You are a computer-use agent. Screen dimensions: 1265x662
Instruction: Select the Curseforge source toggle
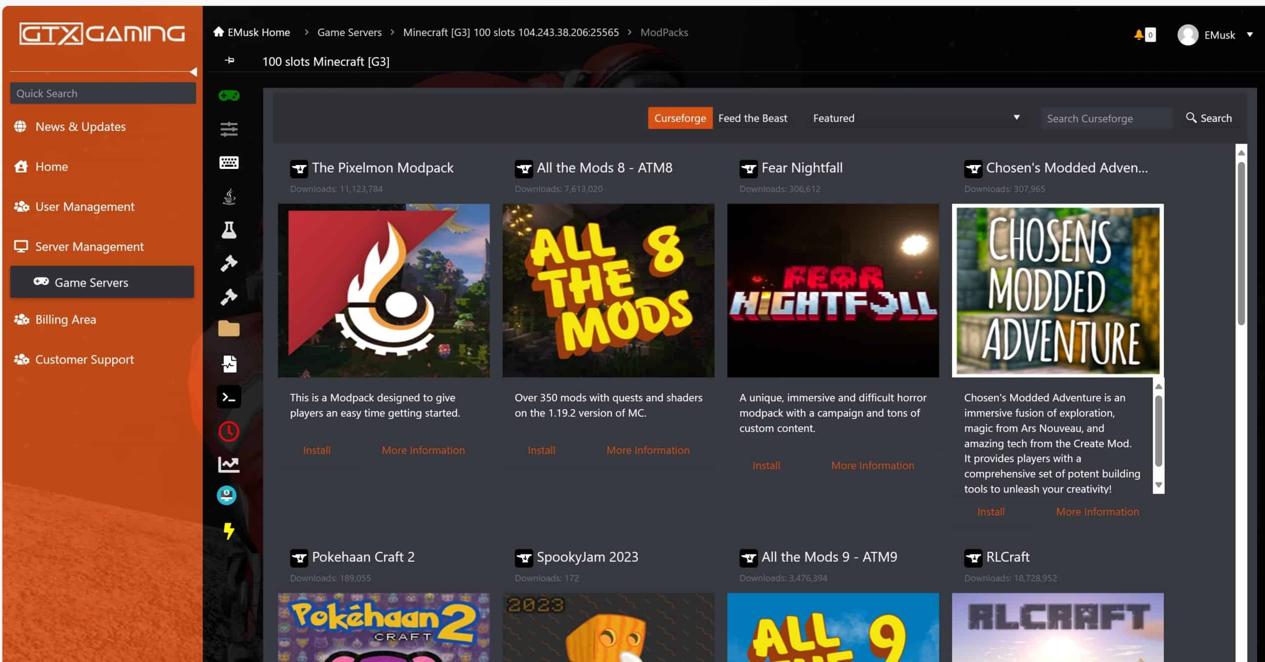[x=680, y=118]
